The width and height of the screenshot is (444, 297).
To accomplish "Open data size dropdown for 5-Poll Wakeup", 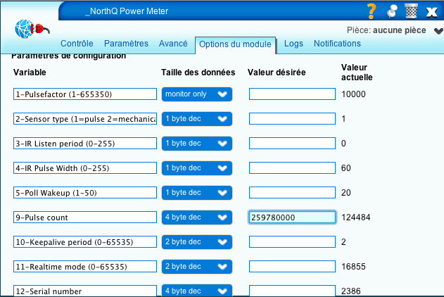I will (197, 193).
